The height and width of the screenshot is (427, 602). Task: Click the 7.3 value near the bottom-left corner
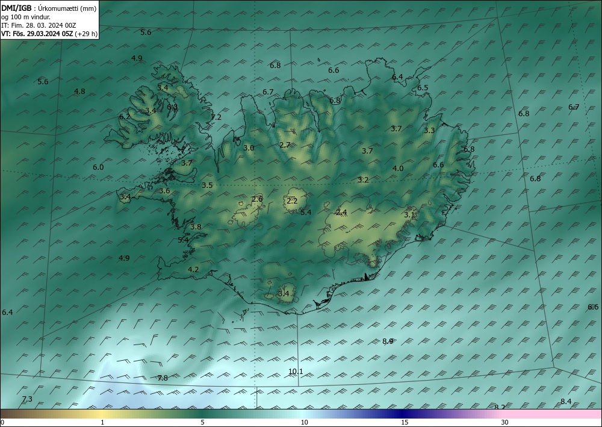click(27, 399)
